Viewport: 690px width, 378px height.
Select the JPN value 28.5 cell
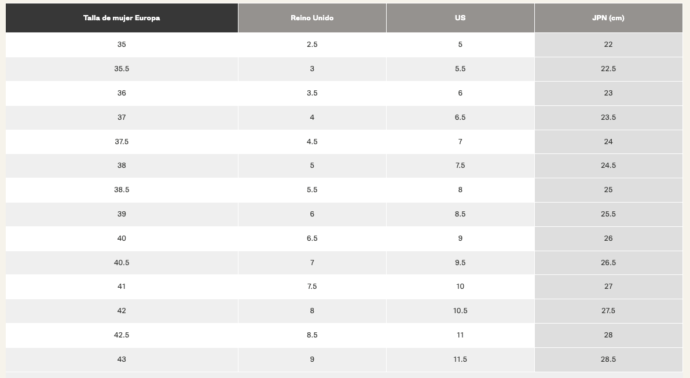(608, 359)
